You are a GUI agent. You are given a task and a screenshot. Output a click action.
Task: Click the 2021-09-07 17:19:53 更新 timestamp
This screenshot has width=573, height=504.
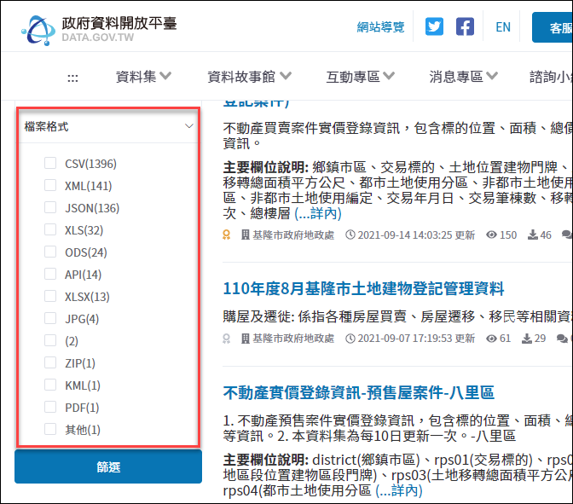tap(416, 339)
